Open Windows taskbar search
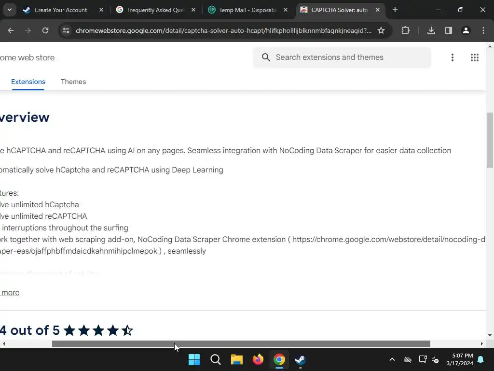The image size is (494, 371). pyautogui.click(x=216, y=359)
